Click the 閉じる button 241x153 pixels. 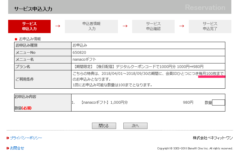(x=104, y=126)
